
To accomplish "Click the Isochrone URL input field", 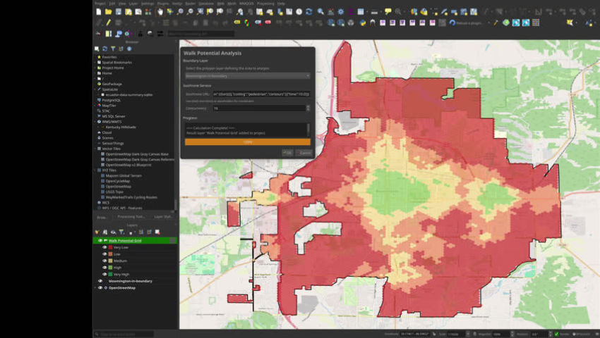I will click(x=260, y=94).
